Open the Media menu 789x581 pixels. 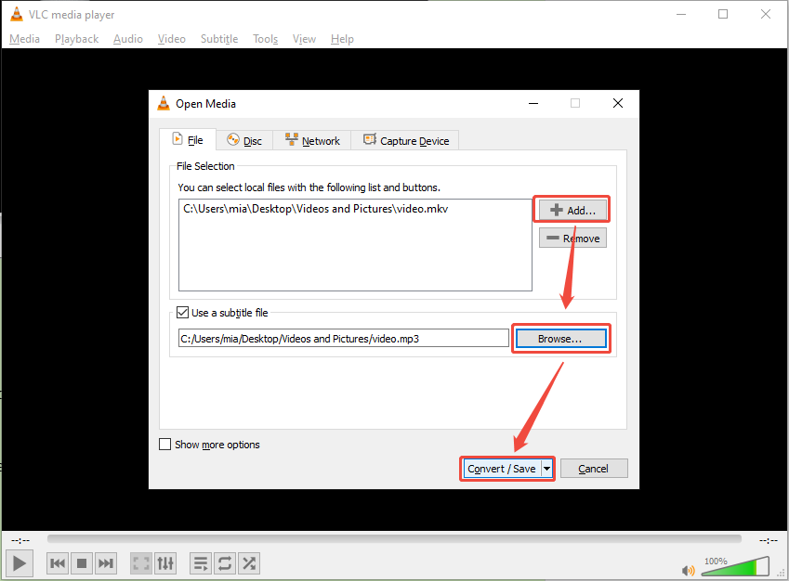tap(24, 39)
